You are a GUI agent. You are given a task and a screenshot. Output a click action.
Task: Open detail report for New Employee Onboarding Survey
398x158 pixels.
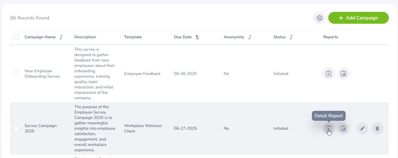(x=329, y=74)
